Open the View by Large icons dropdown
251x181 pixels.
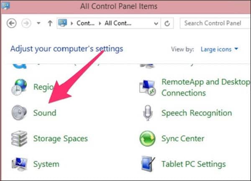tap(219, 49)
